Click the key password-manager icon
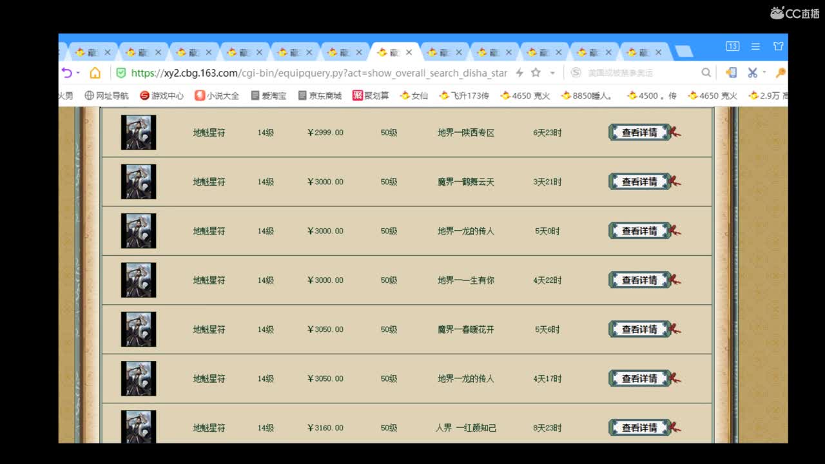 coord(780,73)
